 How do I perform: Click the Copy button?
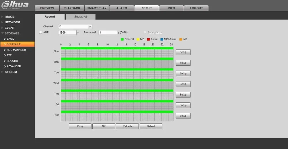click(x=80, y=126)
